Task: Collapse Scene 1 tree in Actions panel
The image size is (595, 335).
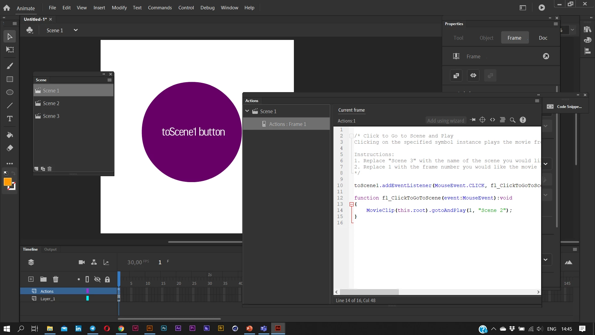Action: (247, 111)
